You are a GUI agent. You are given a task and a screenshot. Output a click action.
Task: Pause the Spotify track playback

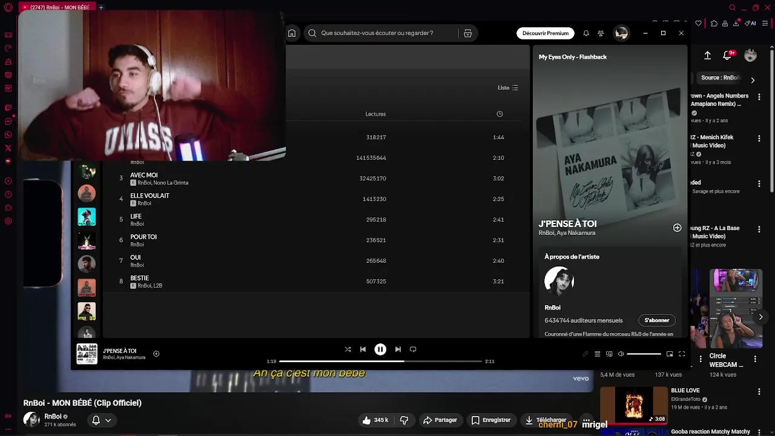click(380, 349)
